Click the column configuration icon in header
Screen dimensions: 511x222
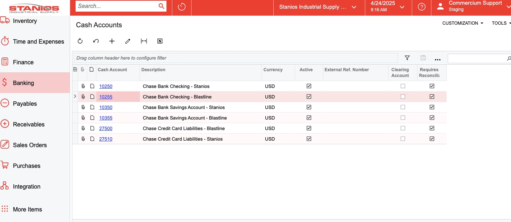tap(75, 69)
